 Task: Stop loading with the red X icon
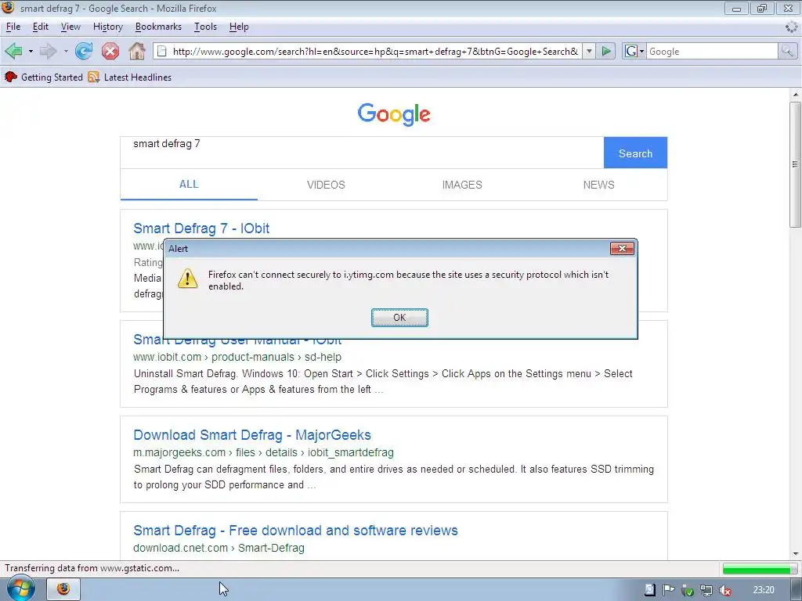pos(110,51)
